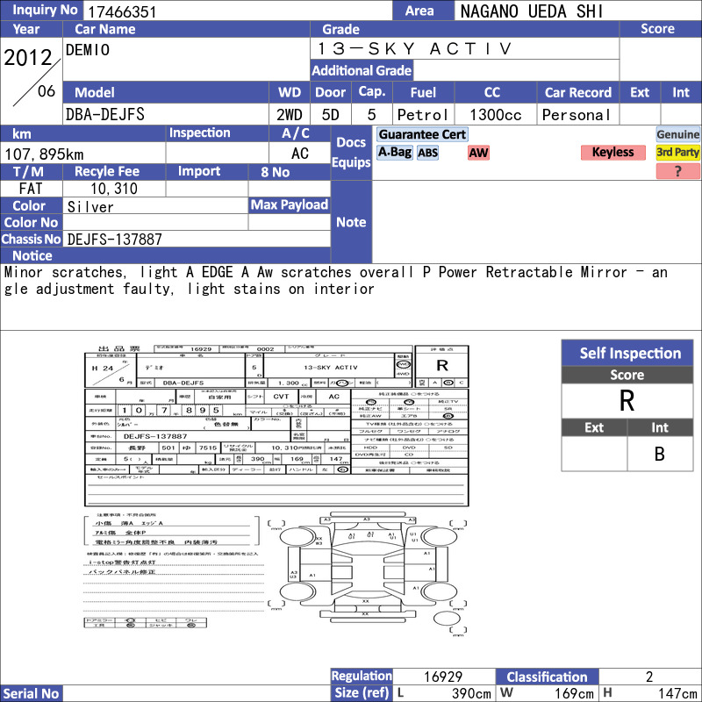Select the red AW badge
This screenshot has height=702, width=702.
pyautogui.click(x=478, y=153)
